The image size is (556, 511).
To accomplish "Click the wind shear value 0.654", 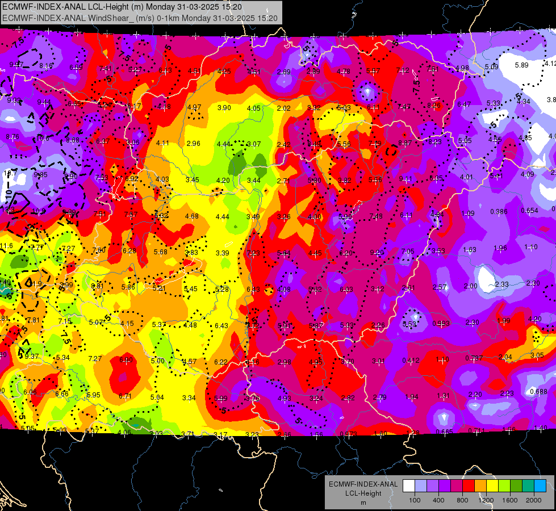I will [529, 210].
